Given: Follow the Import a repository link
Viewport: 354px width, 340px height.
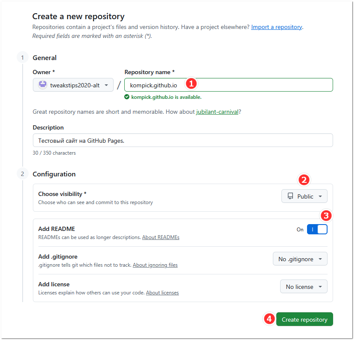Looking at the screenshot, I should (x=276, y=27).
